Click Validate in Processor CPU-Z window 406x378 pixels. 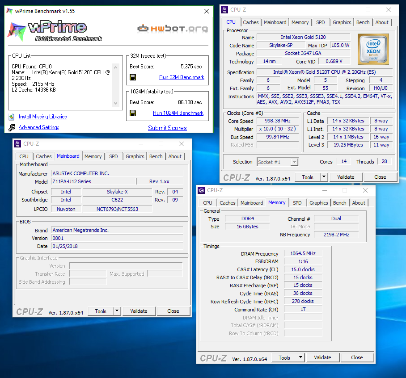346,177
